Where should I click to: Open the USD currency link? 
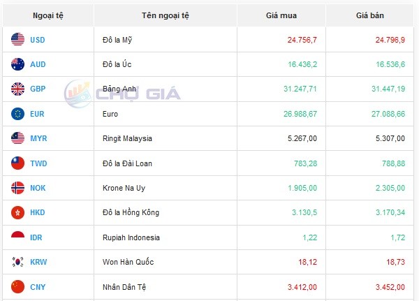coord(38,40)
